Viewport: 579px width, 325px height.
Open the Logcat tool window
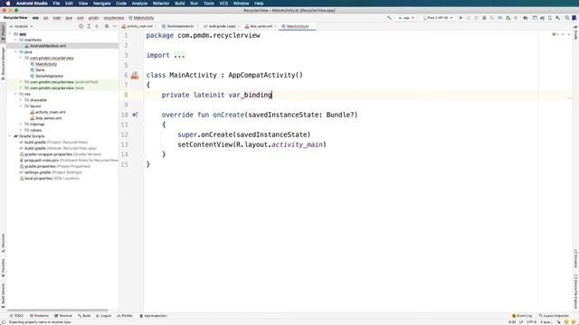tap(104, 316)
